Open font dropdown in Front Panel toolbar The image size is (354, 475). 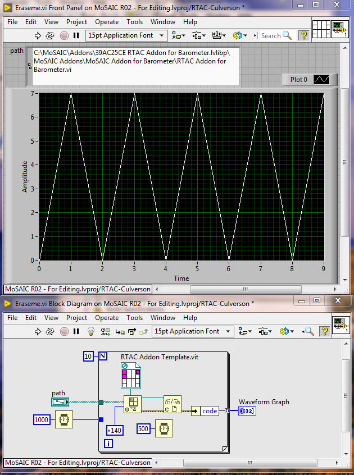click(126, 35)
